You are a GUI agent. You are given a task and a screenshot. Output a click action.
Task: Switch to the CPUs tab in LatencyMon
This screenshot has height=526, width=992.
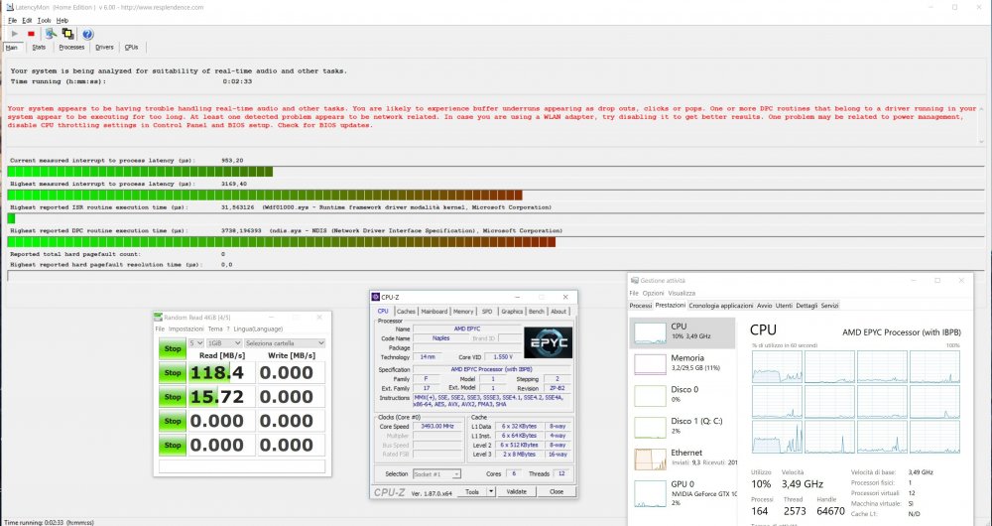(x=132, y=47)
